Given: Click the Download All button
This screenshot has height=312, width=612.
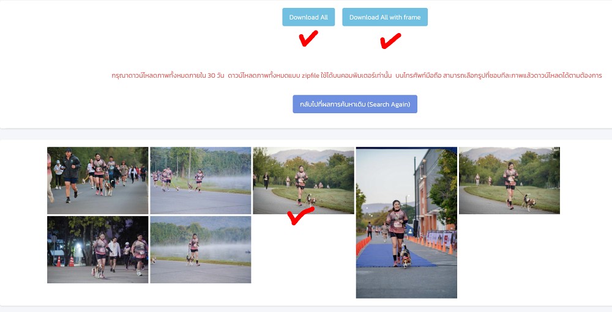Looking at the screenshot, I should 308,17.
